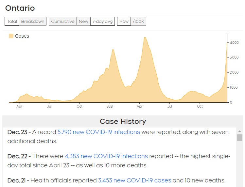
Task: Click the orange Cases legend swatch
Action: click(x=11, y=36)
